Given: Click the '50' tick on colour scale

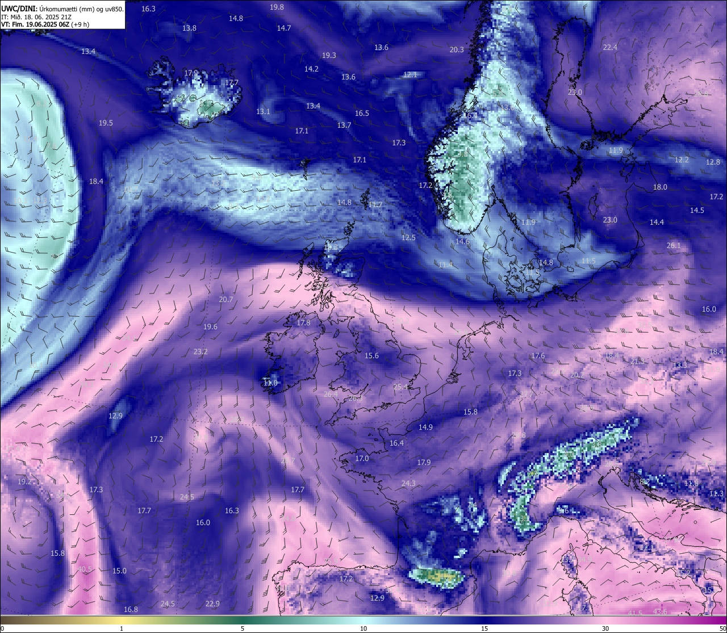Looking at the screenshot, I should [x=722, y=628].
